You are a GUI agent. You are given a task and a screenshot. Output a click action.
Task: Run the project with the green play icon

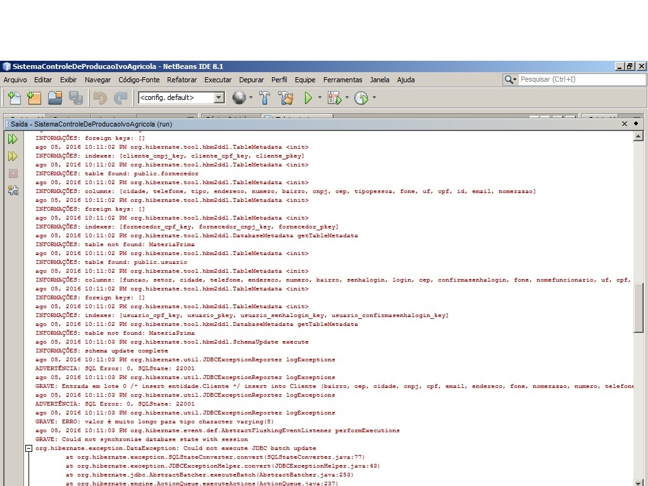tap(308, 98)
